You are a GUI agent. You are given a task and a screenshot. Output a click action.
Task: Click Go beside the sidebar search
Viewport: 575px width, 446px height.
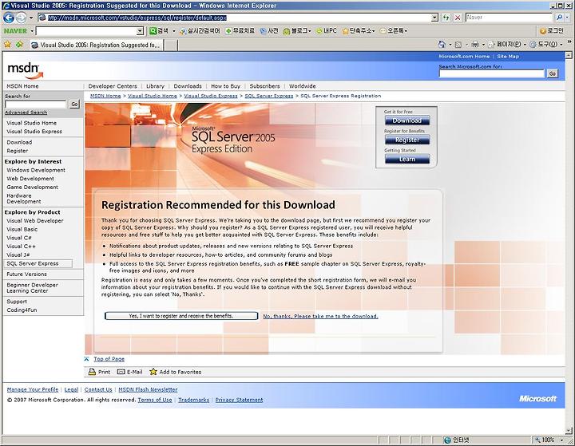point(74,104)
